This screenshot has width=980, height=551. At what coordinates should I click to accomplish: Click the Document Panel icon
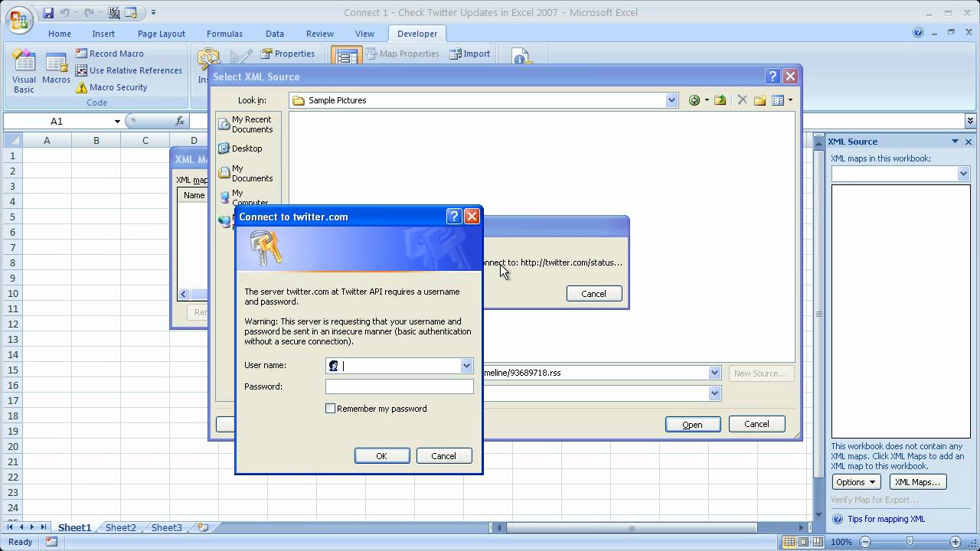521,57
